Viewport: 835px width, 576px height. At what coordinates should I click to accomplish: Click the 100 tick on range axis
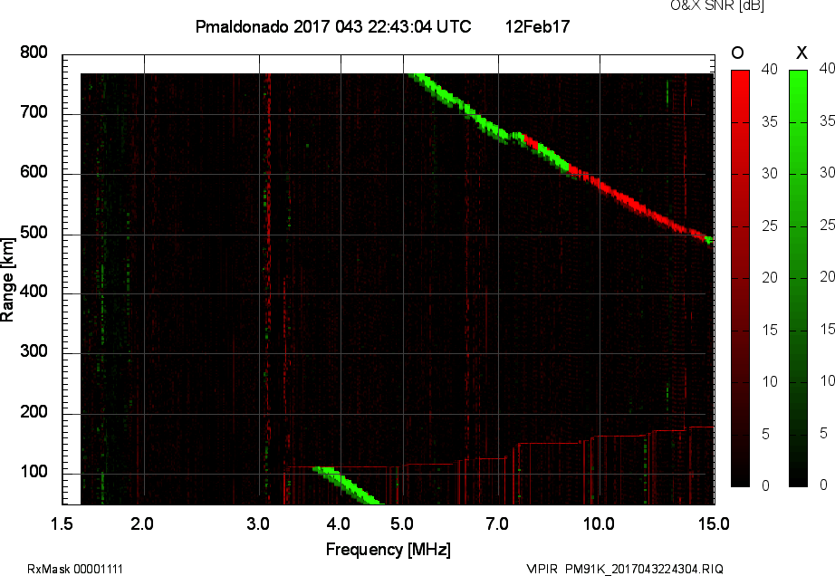34,473
